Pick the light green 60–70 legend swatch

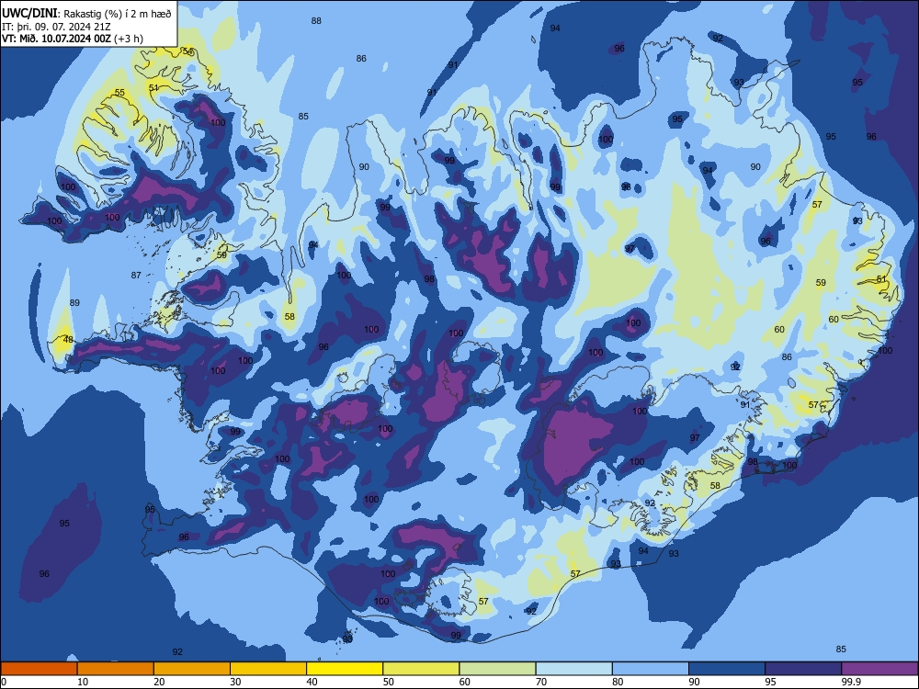click(497, 669)
